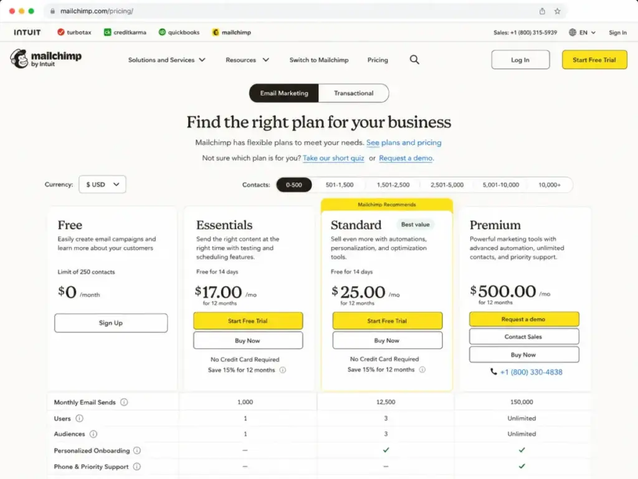Go to Pricing in the nav
This screenshot has width=638, height=479.
point(378,60)
